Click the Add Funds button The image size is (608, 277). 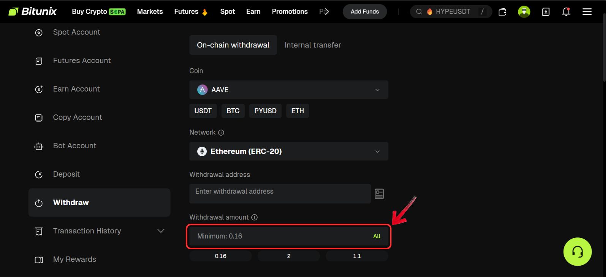364,12
